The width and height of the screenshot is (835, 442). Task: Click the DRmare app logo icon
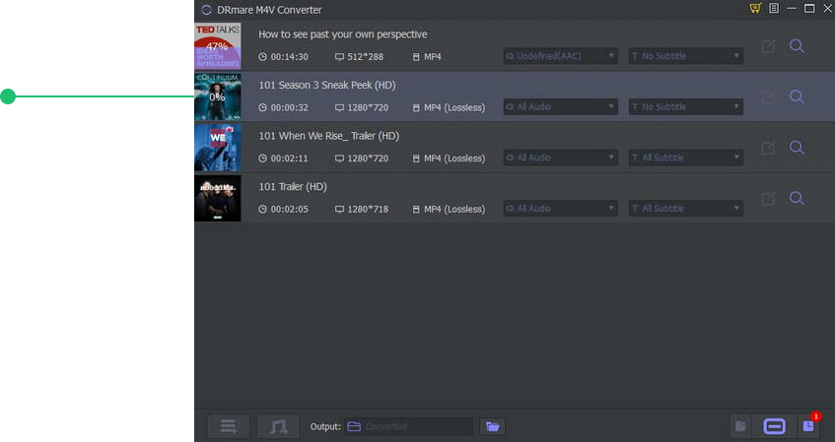pos(206,10)
